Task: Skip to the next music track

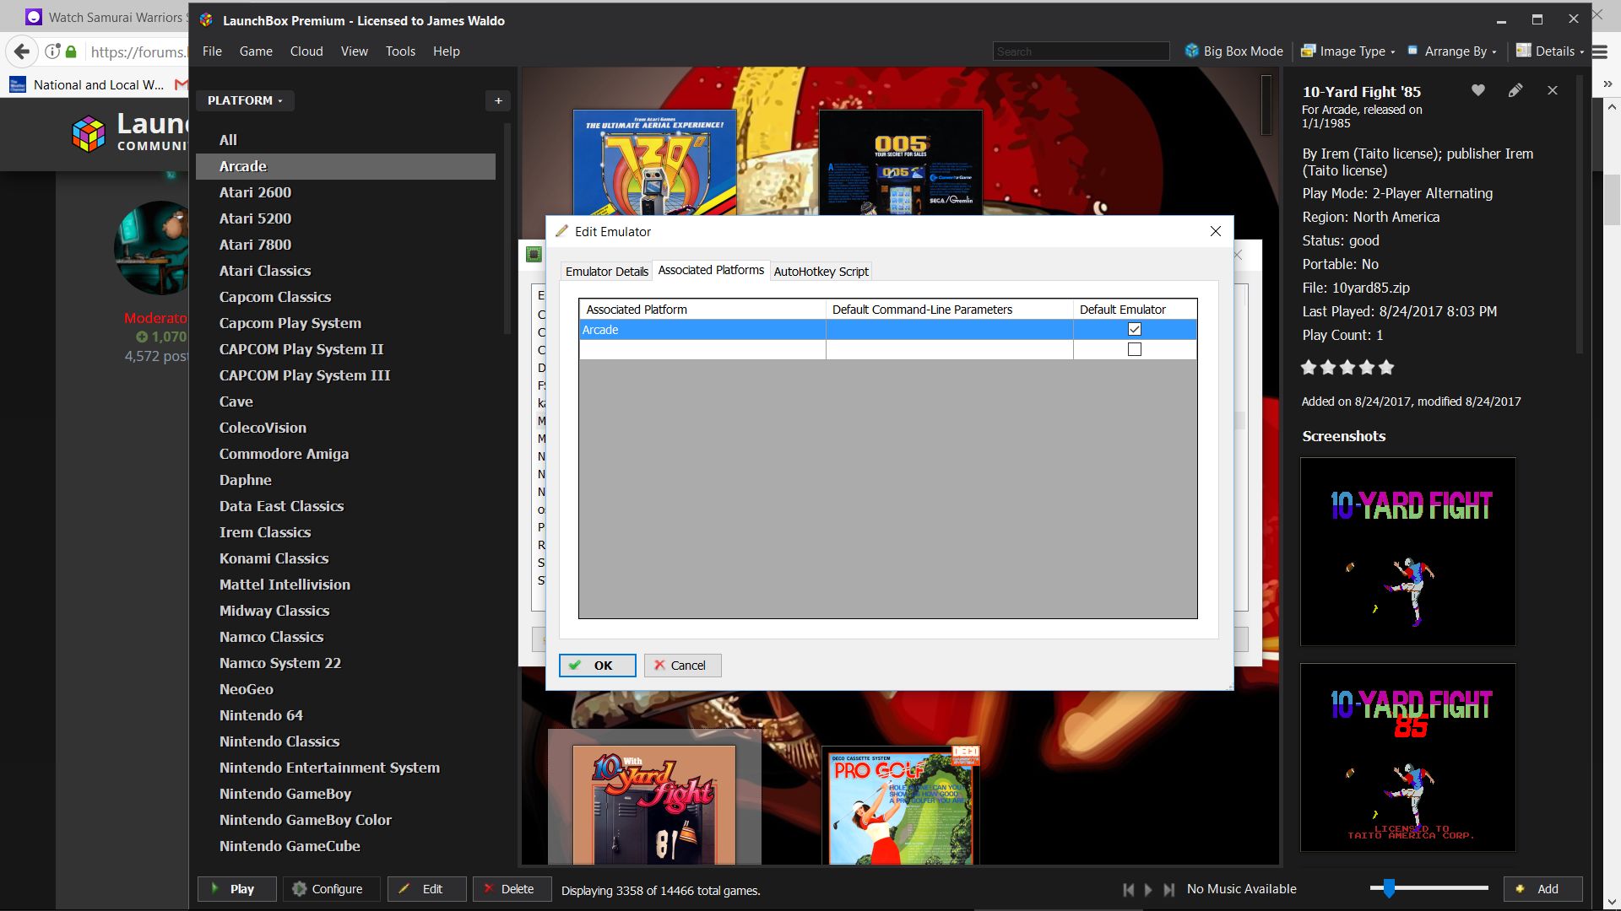Action: point(1168,889)
